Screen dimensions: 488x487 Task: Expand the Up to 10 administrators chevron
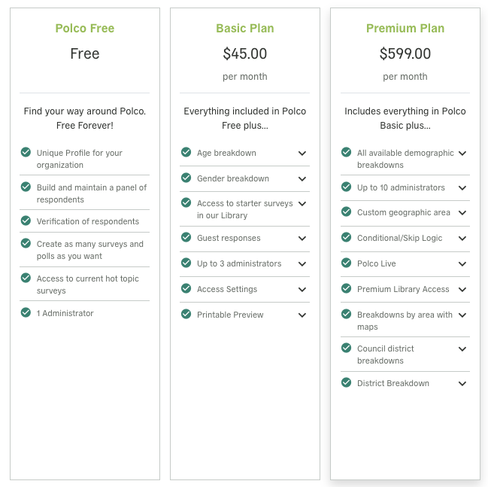tap(462, 188)
